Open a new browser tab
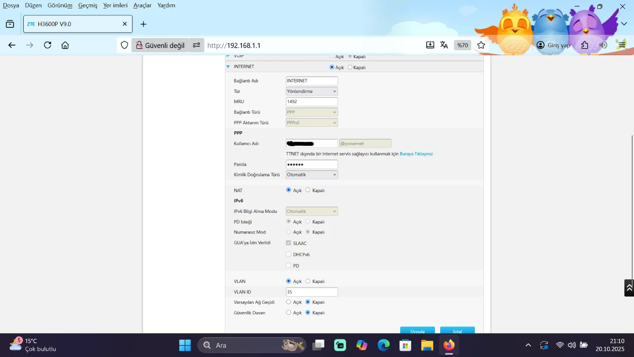This screenshot has width=634, height=357. 143,24
